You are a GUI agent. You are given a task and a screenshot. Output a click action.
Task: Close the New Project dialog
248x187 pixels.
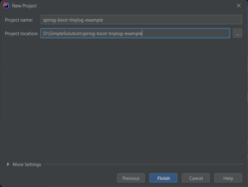pyautogui.click(x=239, y=6)
